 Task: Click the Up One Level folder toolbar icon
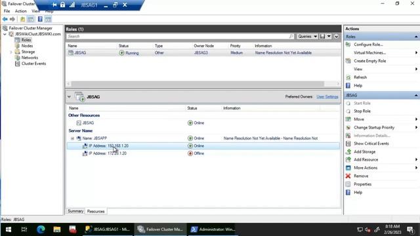click(x=22, y=19)
